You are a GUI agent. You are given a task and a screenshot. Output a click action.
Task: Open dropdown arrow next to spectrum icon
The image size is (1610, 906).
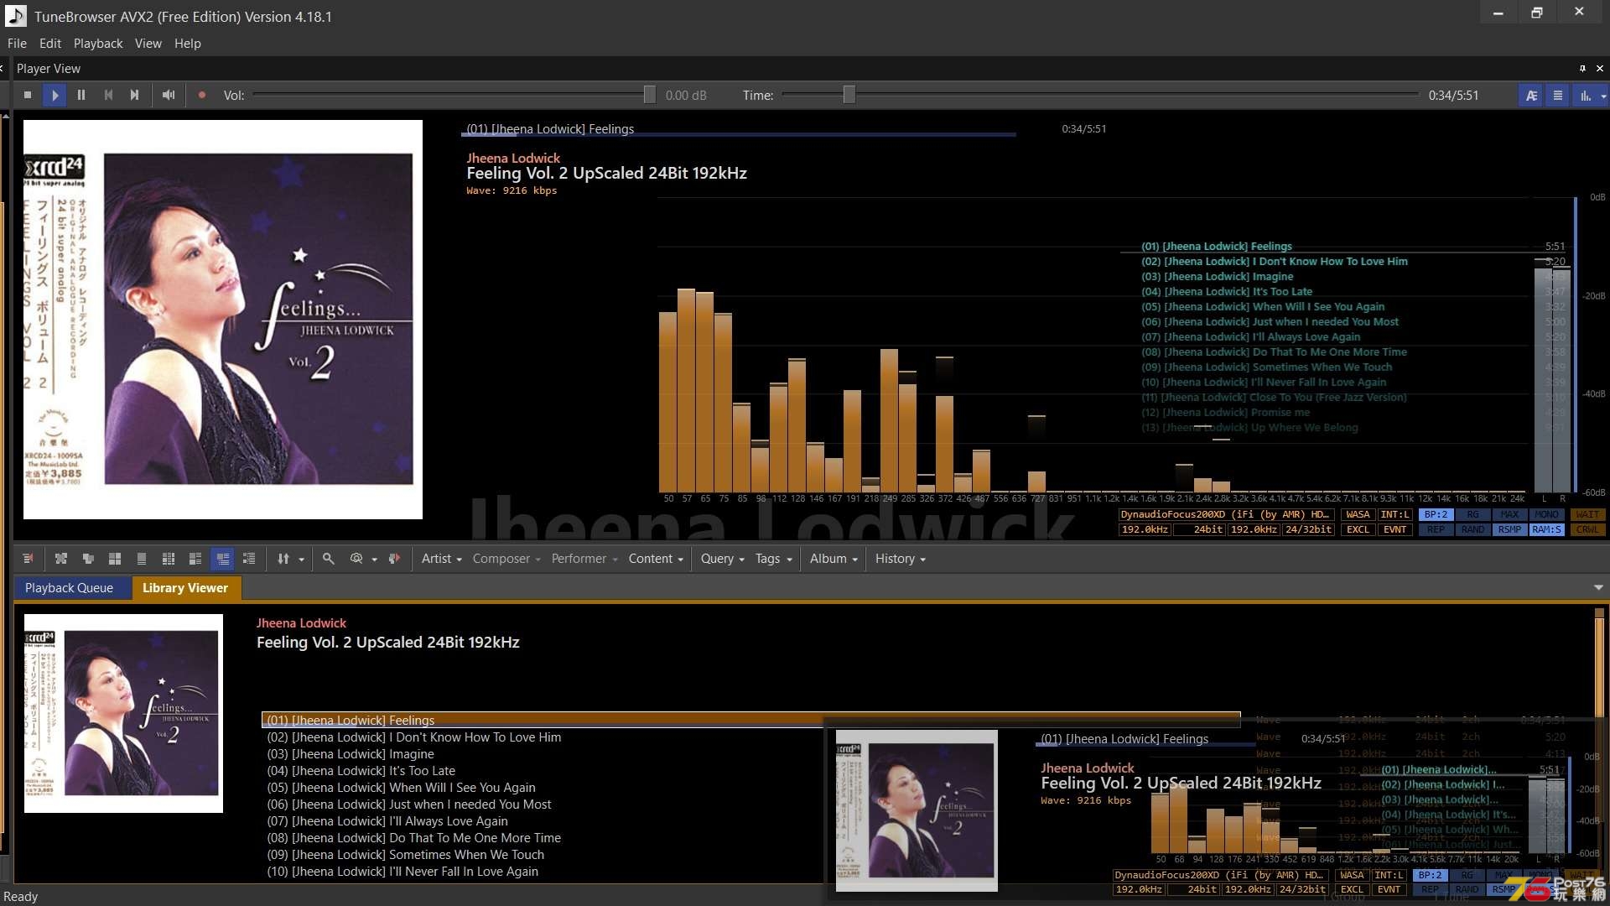click(1603, 96)
